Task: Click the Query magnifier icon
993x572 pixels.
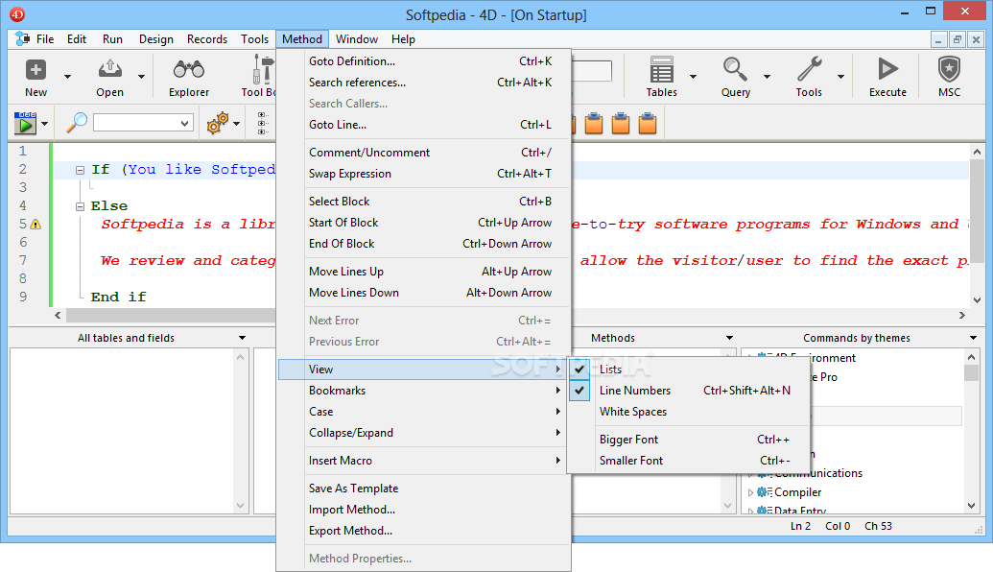Action: (735, 70)
